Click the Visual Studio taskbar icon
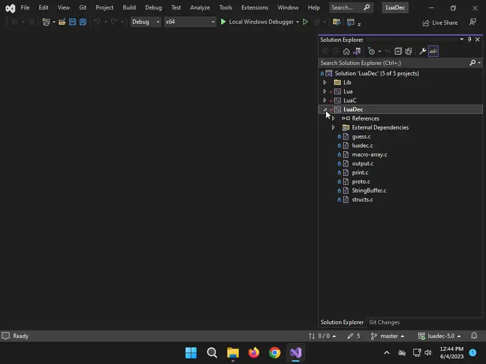This screenshot has height=364, width=486. (x=296, y=353)
